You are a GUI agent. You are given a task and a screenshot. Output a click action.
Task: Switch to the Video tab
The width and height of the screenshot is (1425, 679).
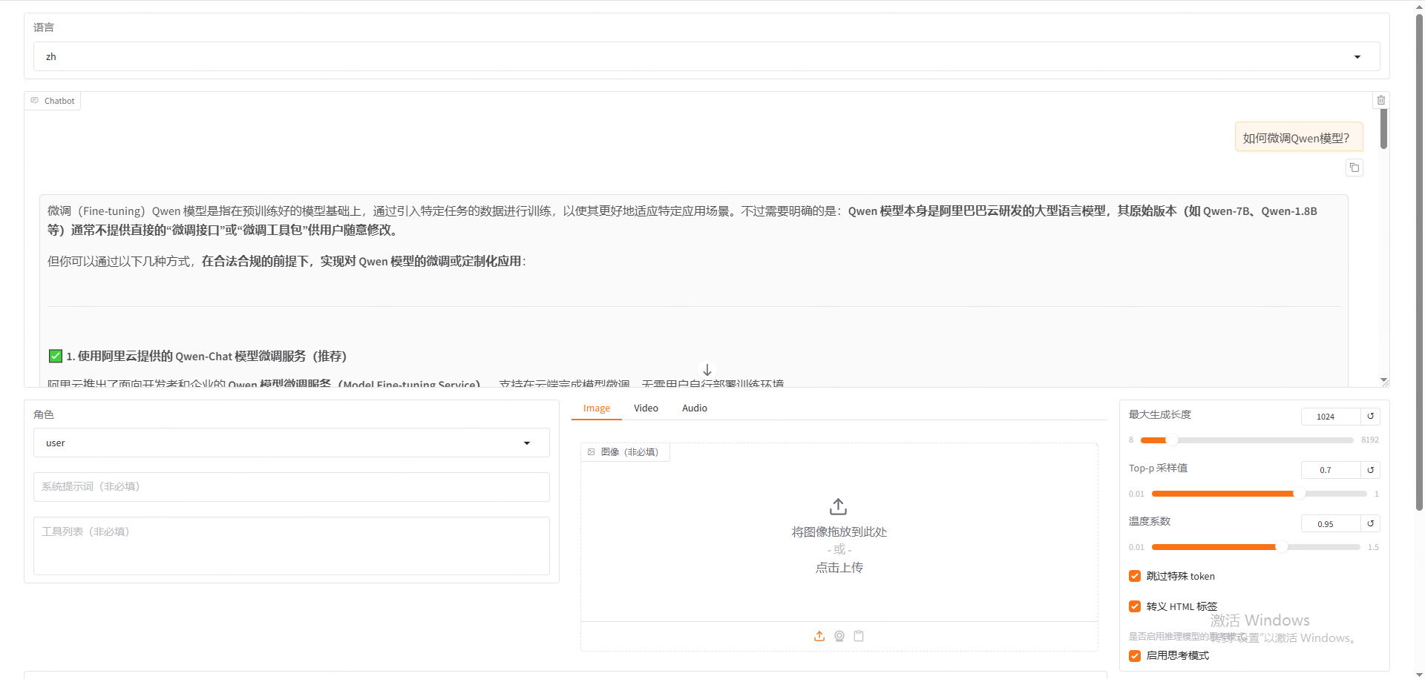646,408
